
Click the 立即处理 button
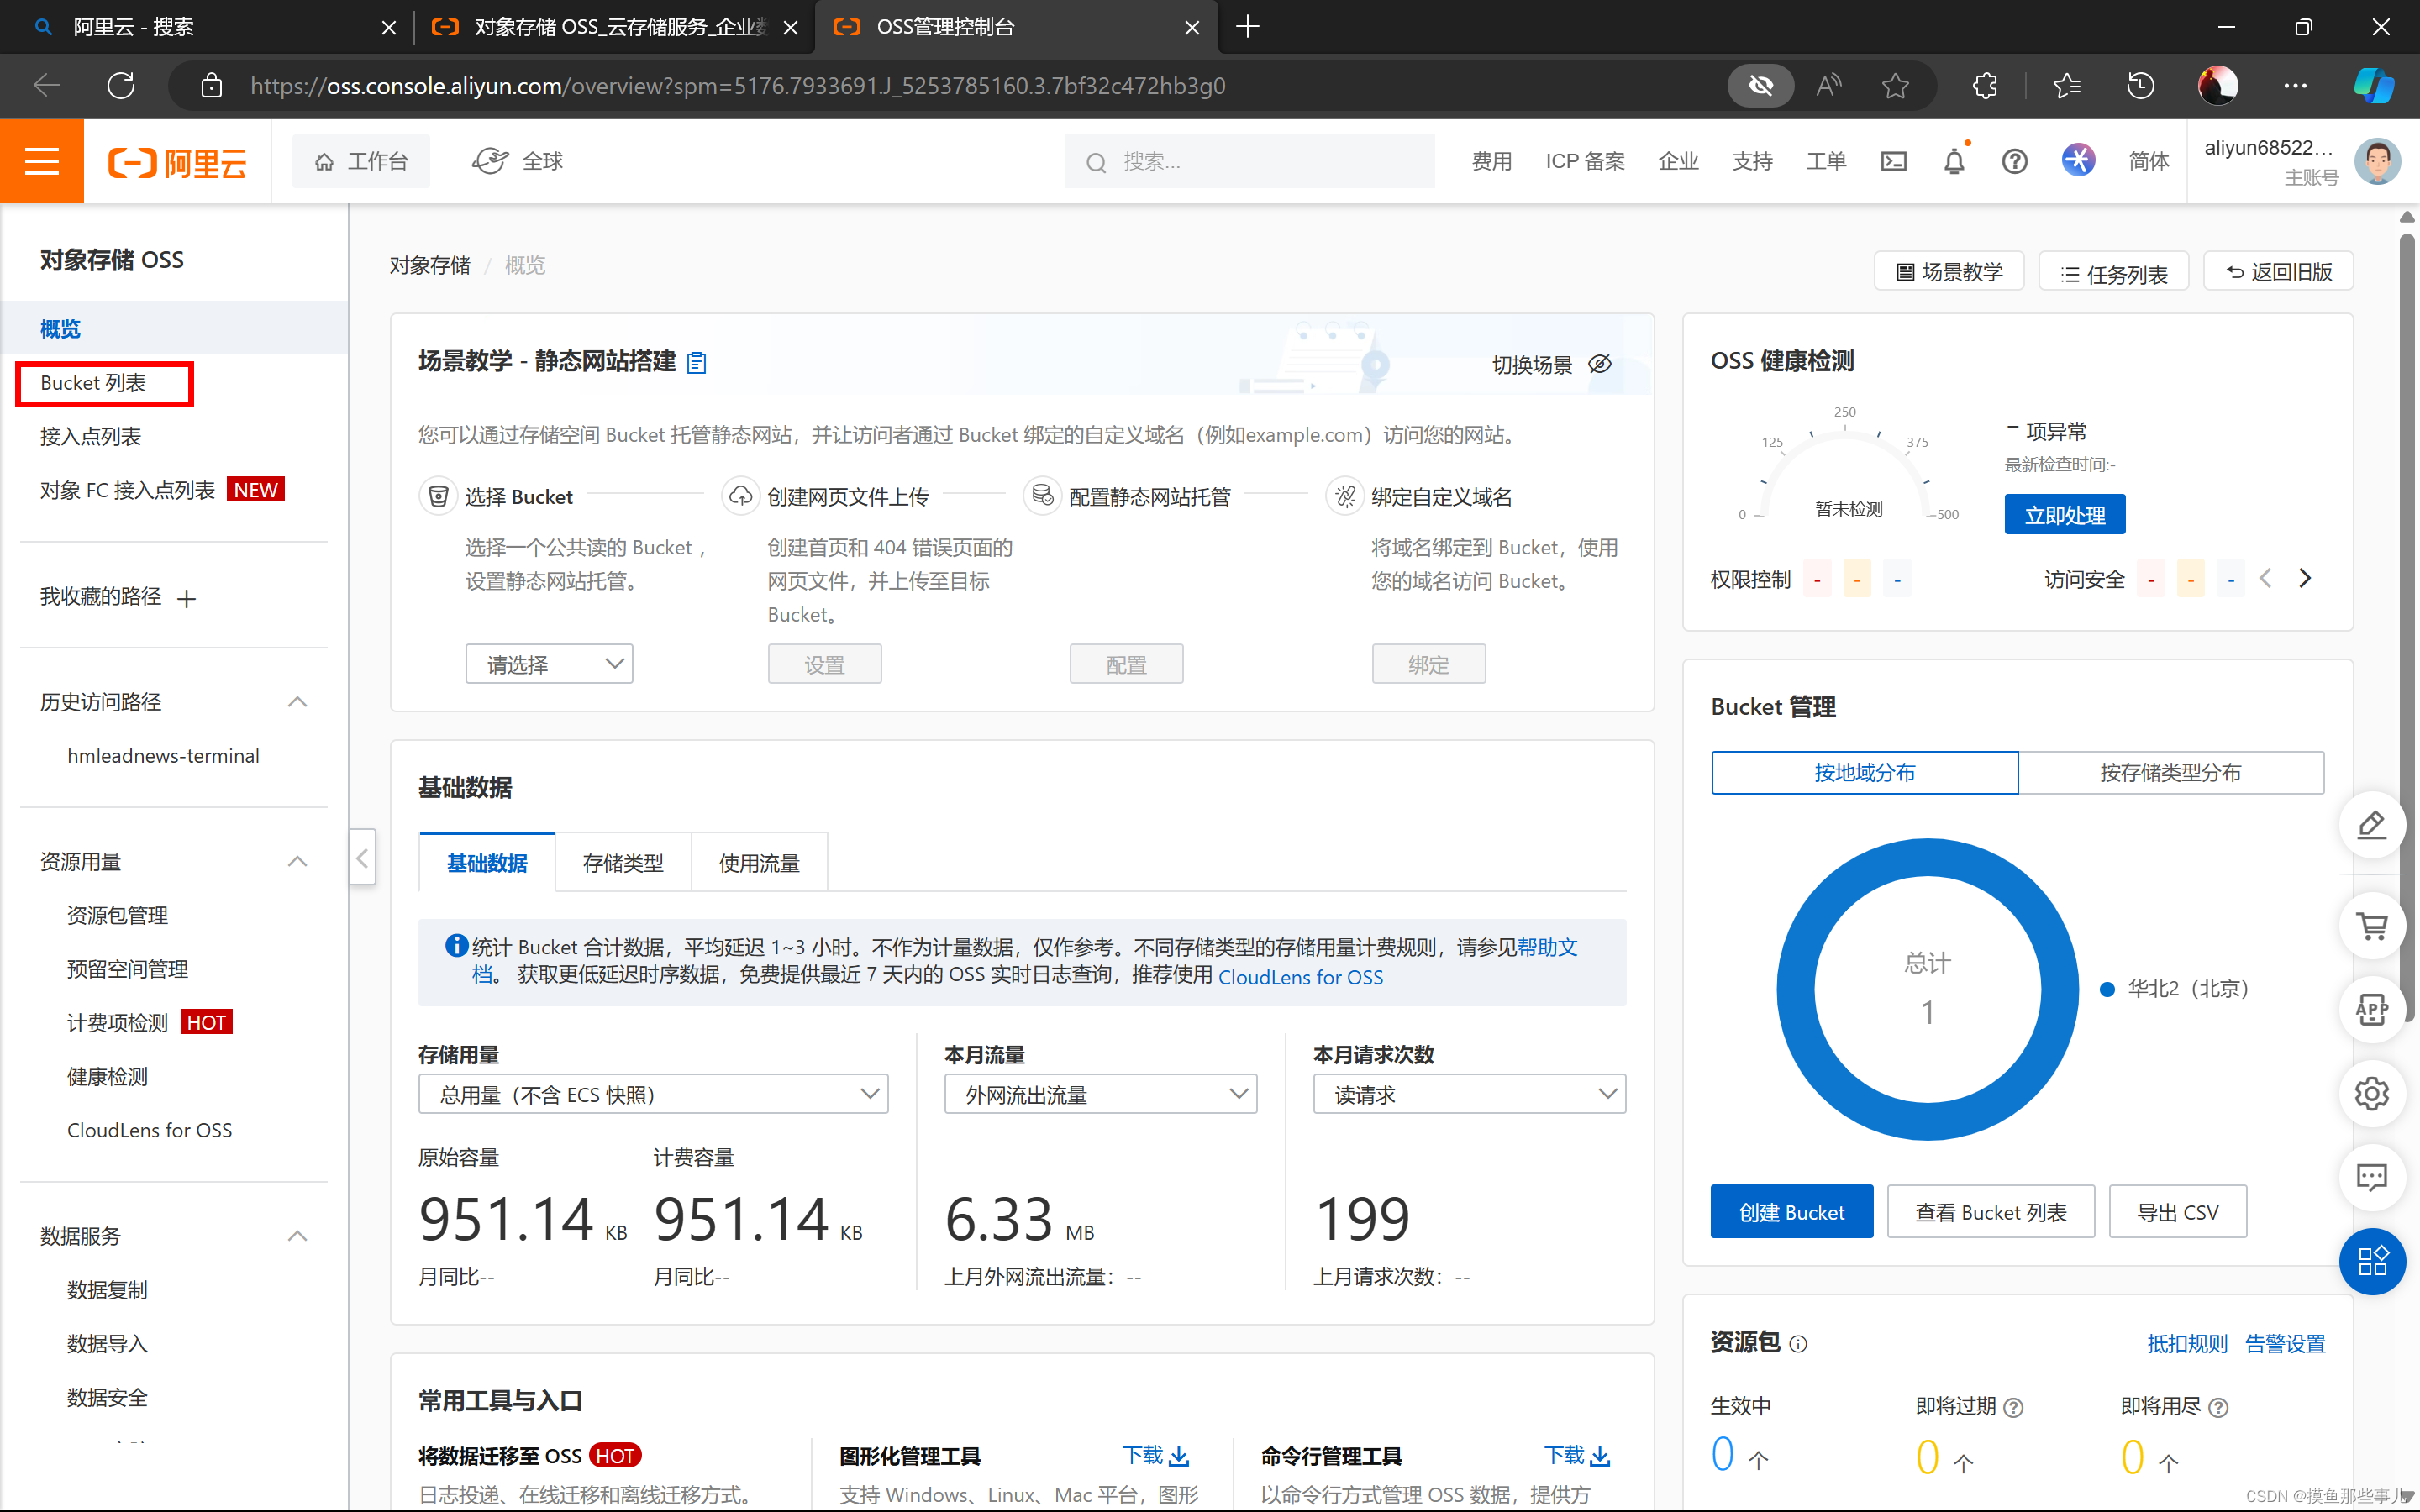(2064, 515)
